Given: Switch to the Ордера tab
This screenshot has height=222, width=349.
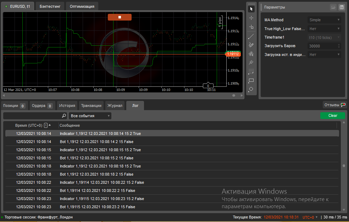Looking at the screenshot, I should 42,106.
